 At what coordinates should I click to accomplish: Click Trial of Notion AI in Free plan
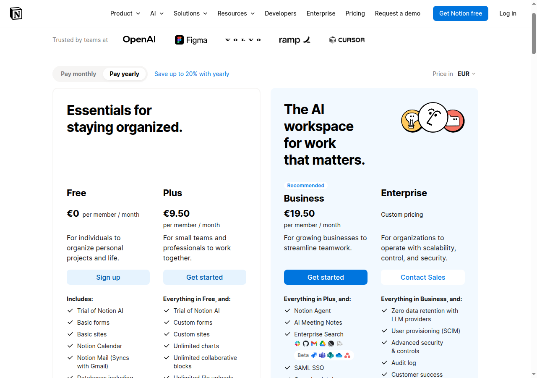(x=100, y=311)
